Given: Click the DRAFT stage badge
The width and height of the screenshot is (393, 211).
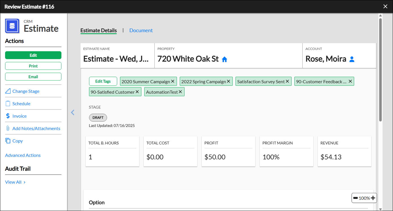Looking at the screenshot, I should click(x=98, y=118).
